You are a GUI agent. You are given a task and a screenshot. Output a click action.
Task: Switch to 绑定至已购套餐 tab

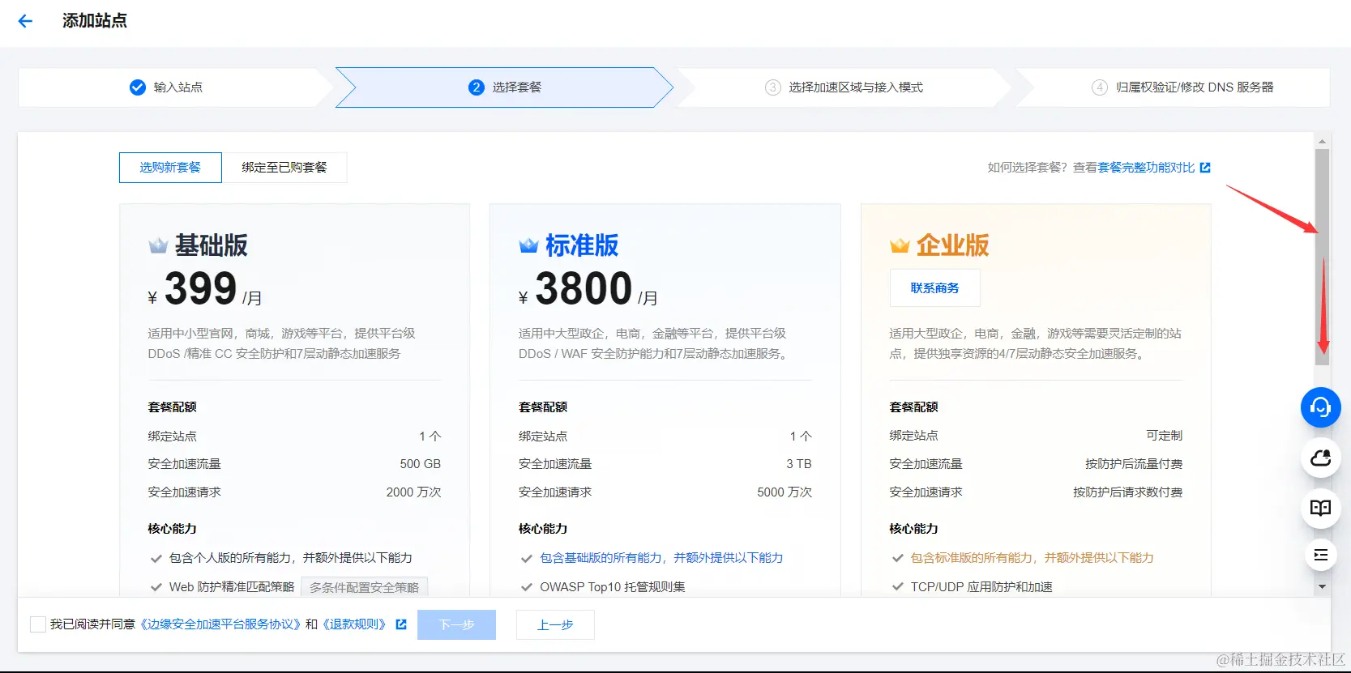click(284, 168)
